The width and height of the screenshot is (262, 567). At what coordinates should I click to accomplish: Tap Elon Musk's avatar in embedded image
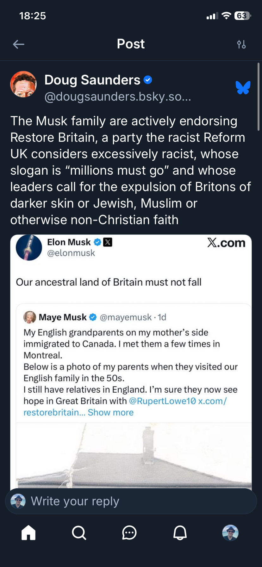[x=29, y=248]
